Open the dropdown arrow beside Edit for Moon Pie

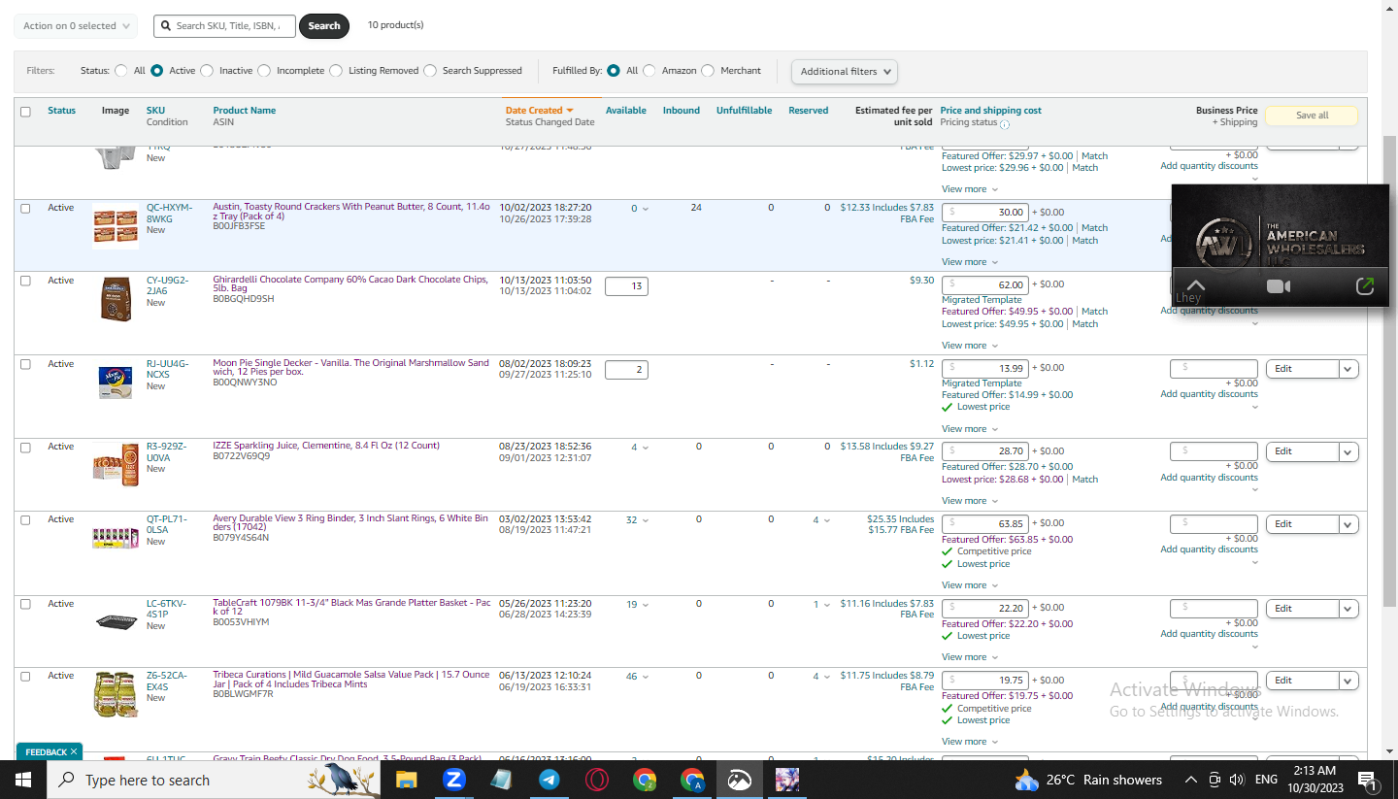1348,369
